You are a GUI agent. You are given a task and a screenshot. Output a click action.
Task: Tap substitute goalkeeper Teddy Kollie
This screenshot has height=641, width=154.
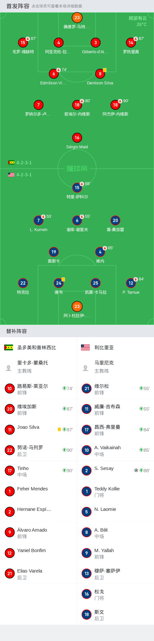[x=116, y=491]
